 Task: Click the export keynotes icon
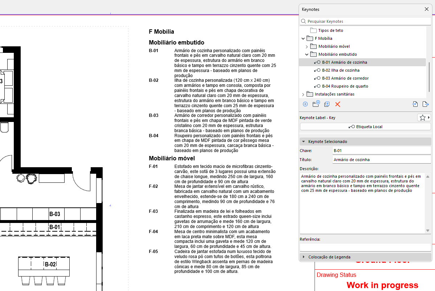point(426,104)
